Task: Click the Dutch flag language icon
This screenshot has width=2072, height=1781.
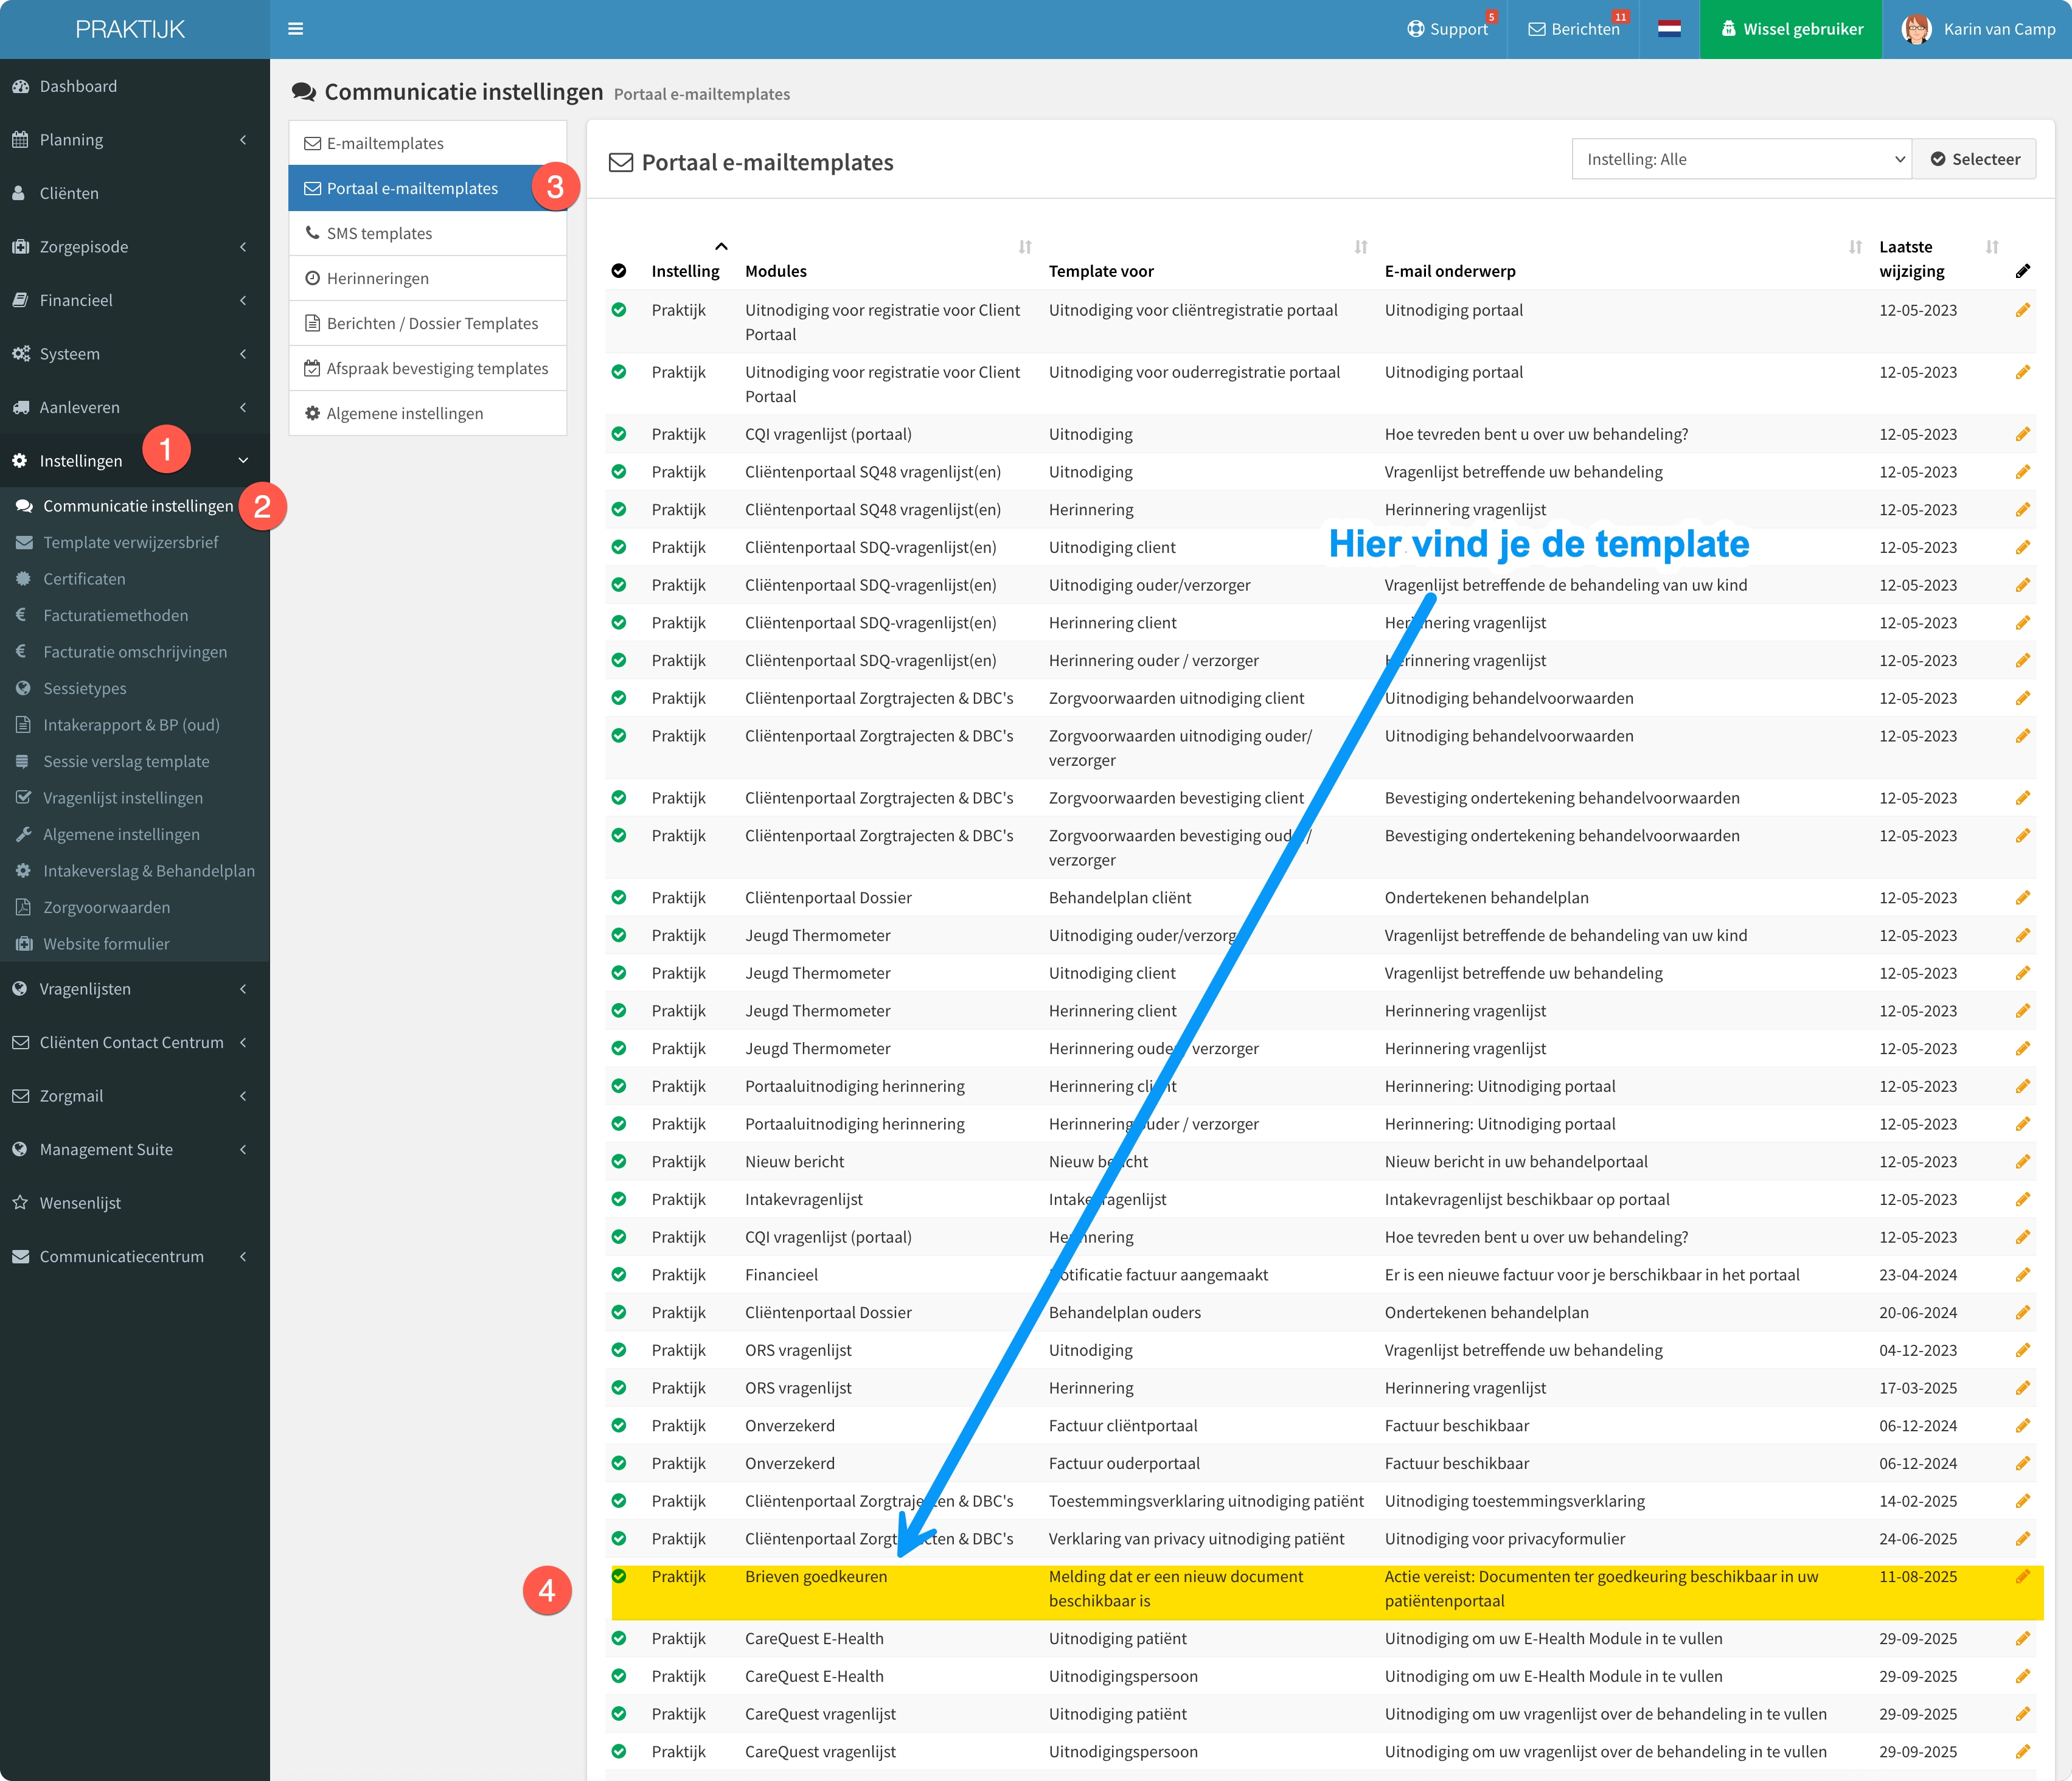Action: 1669,29
